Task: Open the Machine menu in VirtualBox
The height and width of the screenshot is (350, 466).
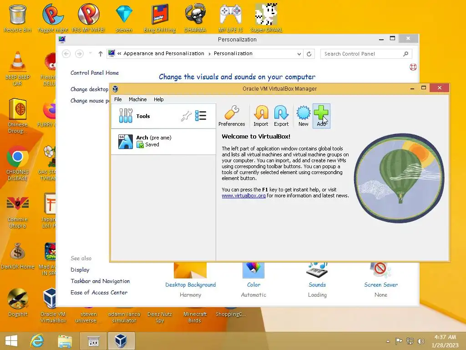Action: pyautogui.click(x=137, y=99)
